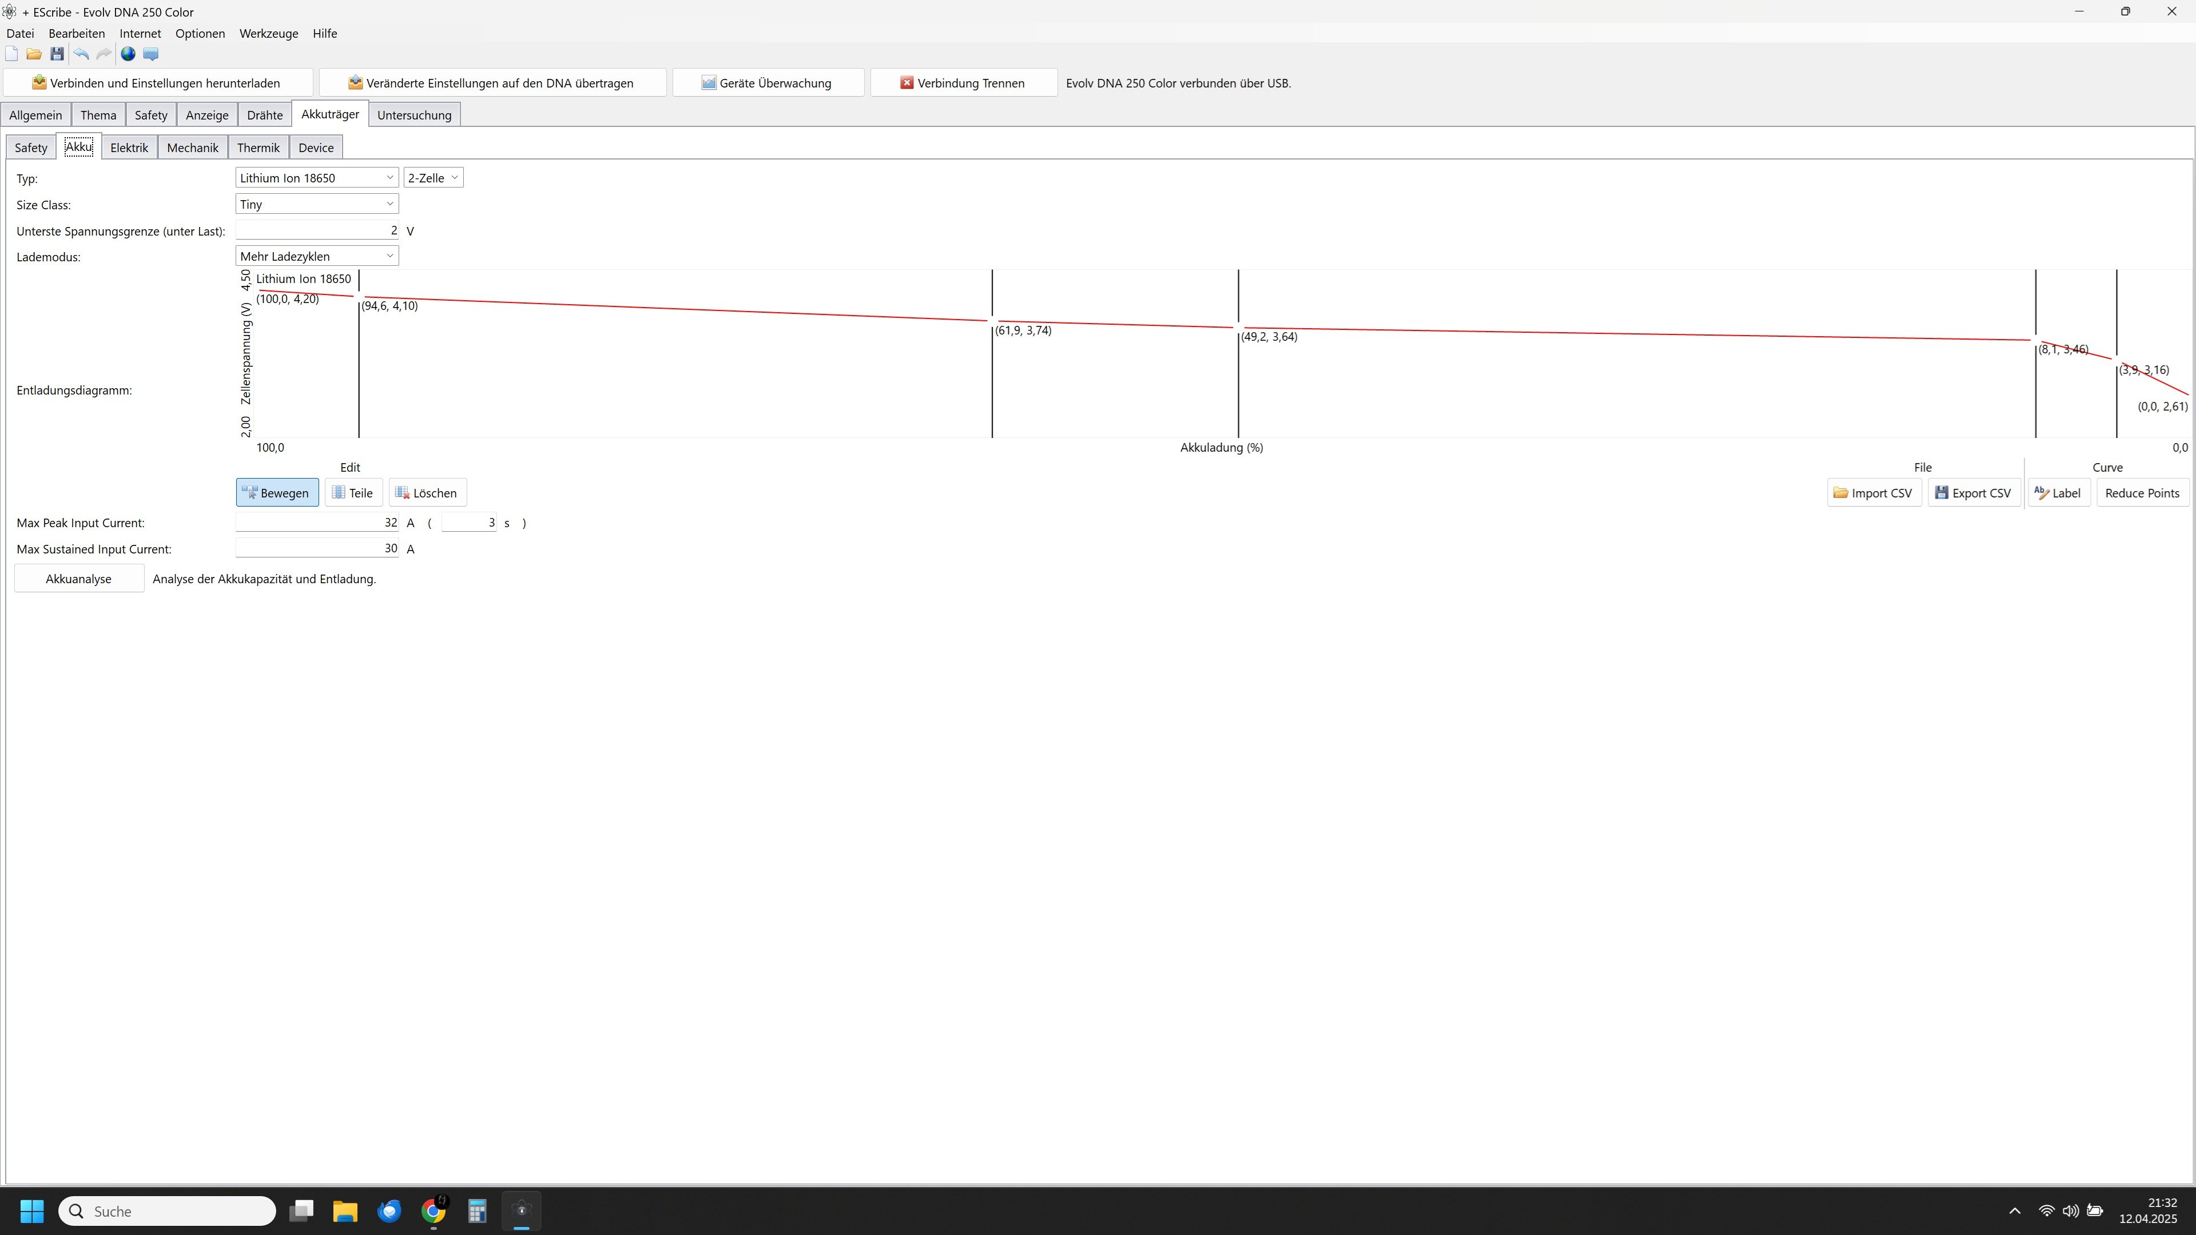Switch to Teile edit mode
2196x1235 pixels.
click(x=353, y=493)
